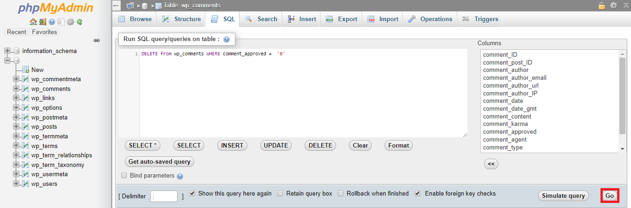Click the SELECT * template button
The width and height of the screenshot is (631, 208).
[143, 145]
